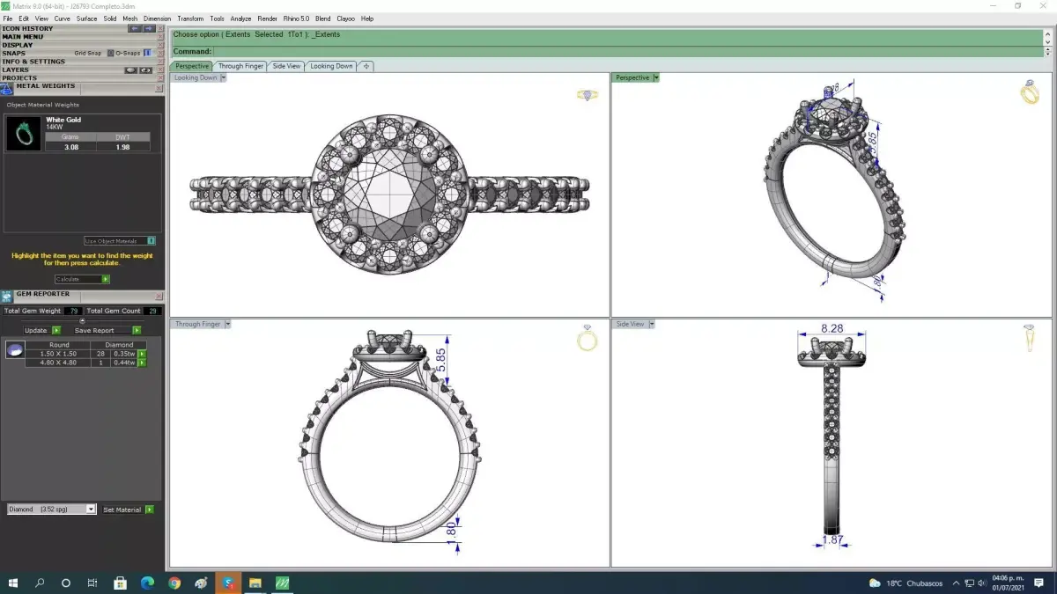This screenshot has height=594, width=1057.
Task: Open Google Chrome from taskbar
Action: pyautogui.click(x=174, y=583)
